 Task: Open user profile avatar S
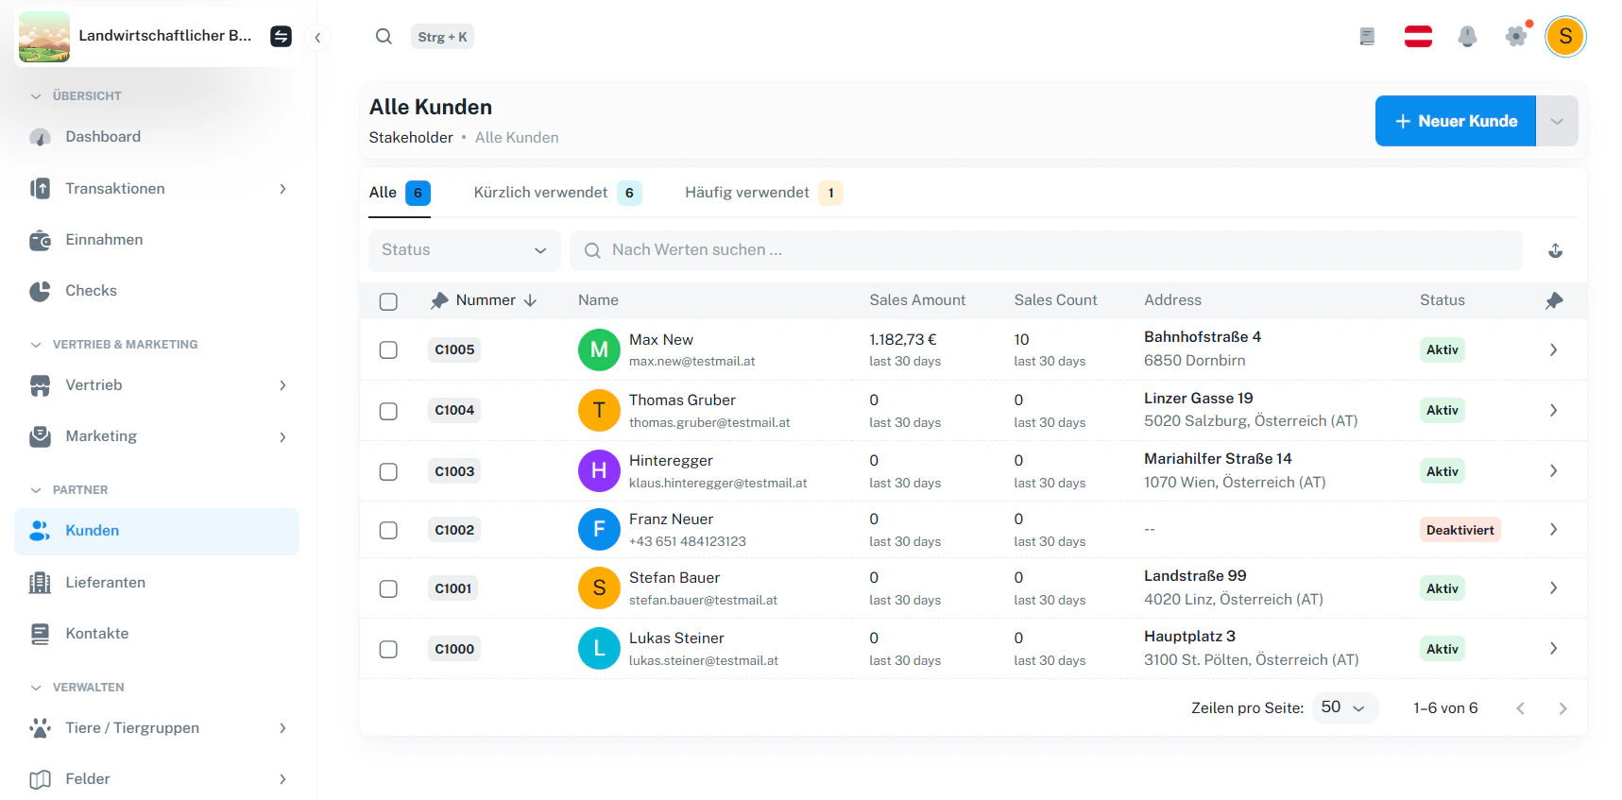point(1565,37)
